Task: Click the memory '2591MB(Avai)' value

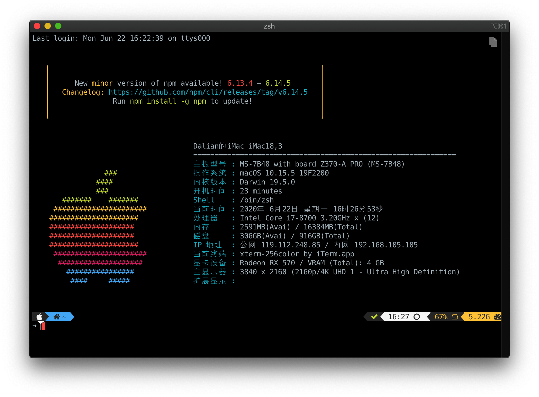Action: pos(265,227)
